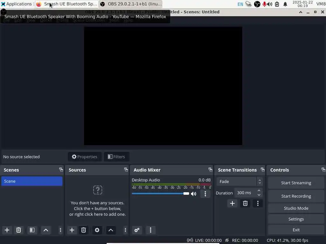
Task: Open source properties gear in Sources panel
Action: (97, 230)
